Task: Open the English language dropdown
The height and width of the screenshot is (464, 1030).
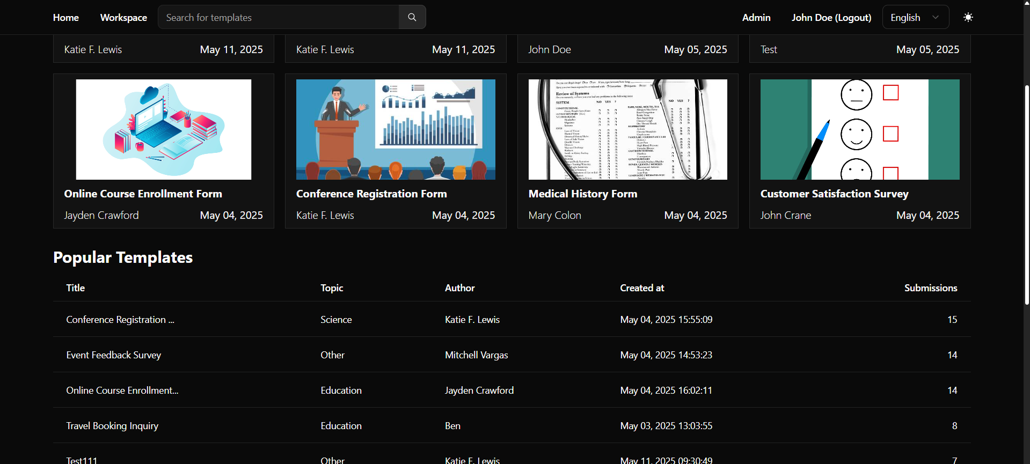Action: pyautogui.click(x=916, y=17)
